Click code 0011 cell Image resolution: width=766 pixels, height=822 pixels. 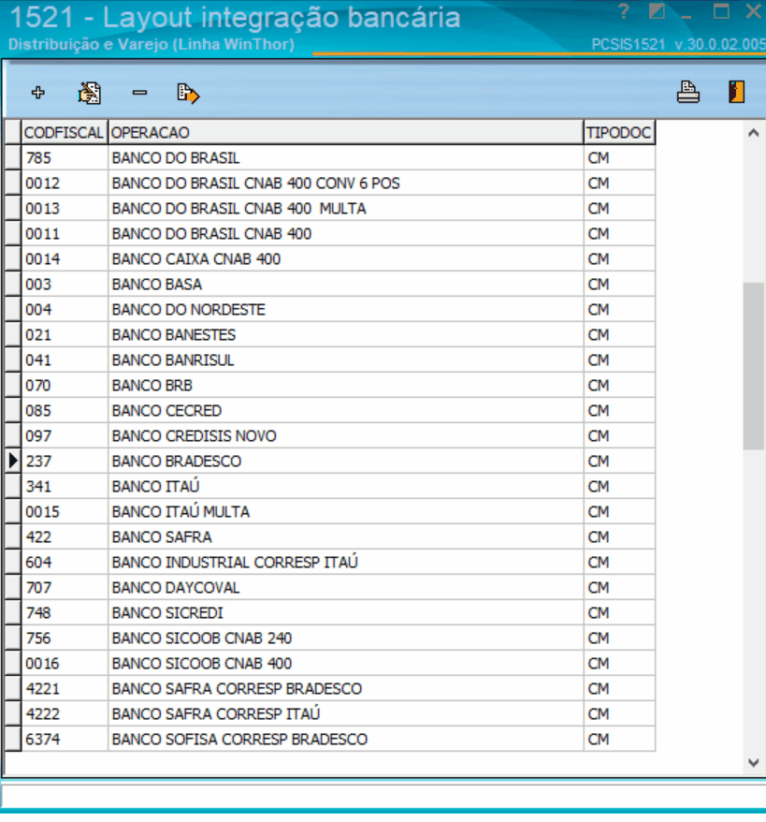(65, 233)
